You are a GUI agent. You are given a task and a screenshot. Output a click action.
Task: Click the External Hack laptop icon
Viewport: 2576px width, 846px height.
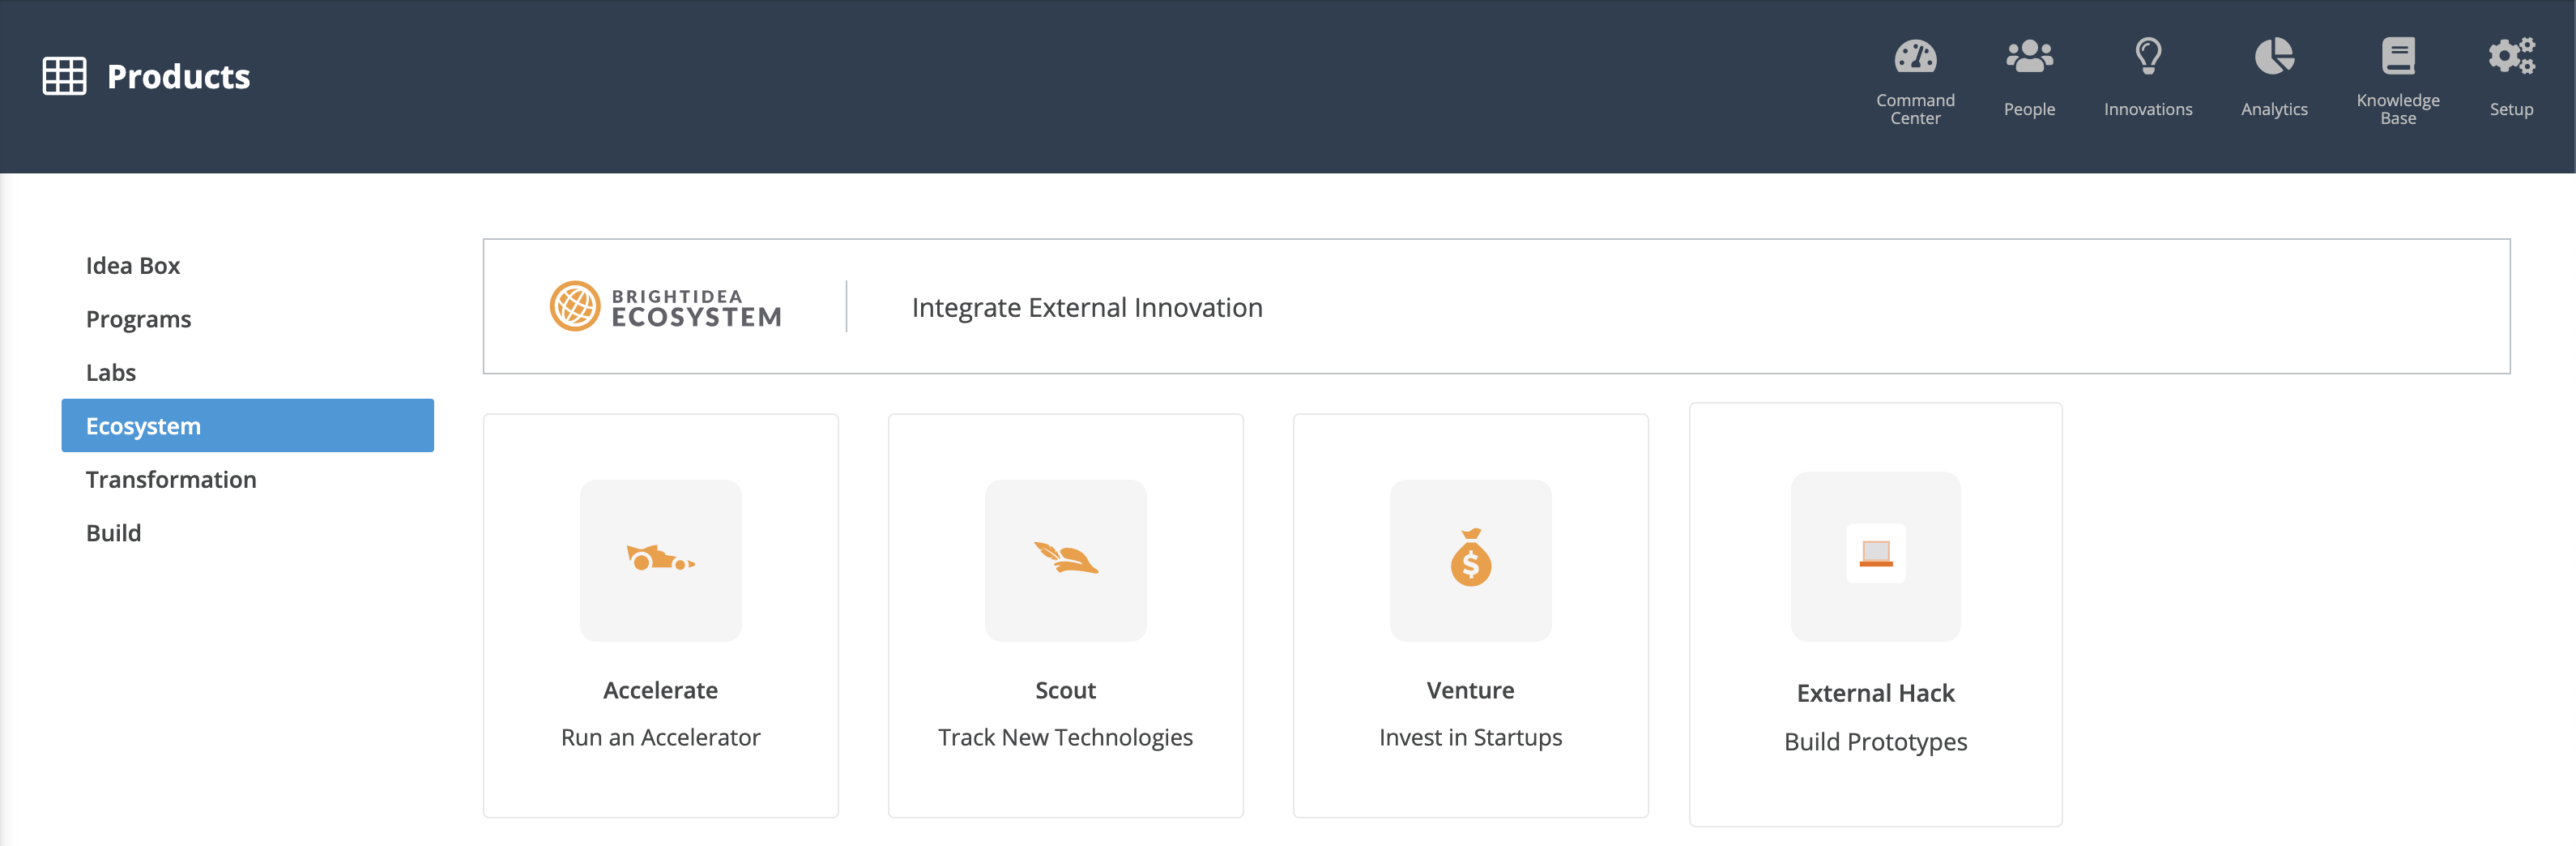(1876, 553)
